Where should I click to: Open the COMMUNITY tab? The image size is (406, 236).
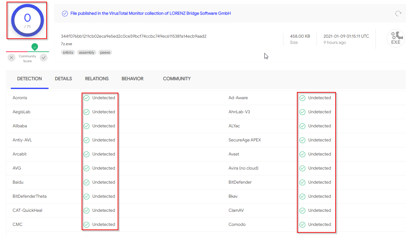pos(177,79)
